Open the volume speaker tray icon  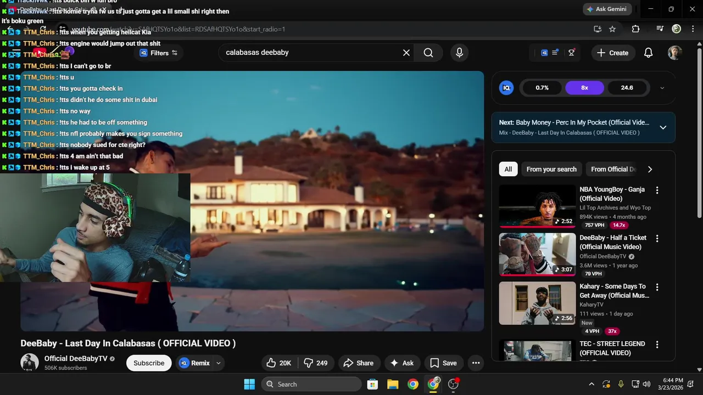coord(646,384)
